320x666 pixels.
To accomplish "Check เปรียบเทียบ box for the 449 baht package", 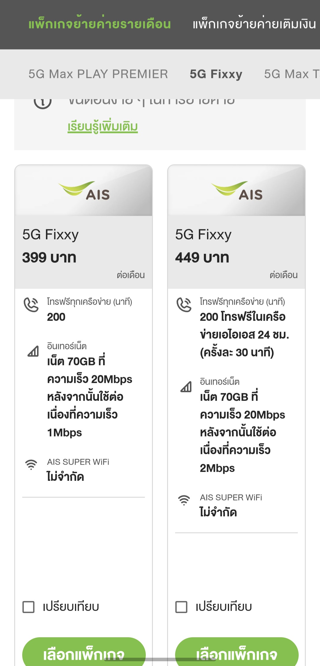I will (181, 607).
